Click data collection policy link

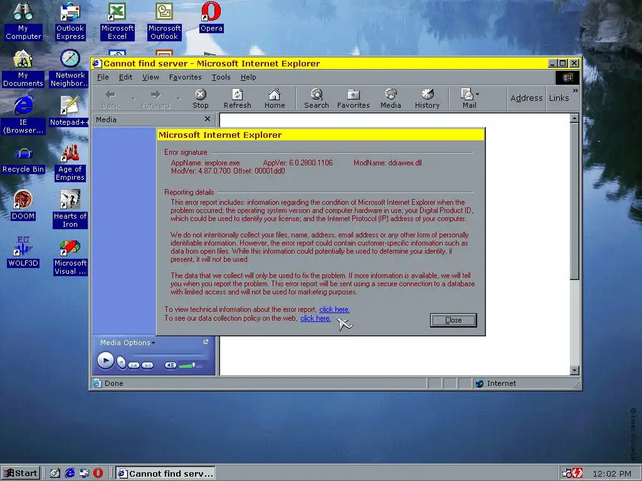(316, 318)
